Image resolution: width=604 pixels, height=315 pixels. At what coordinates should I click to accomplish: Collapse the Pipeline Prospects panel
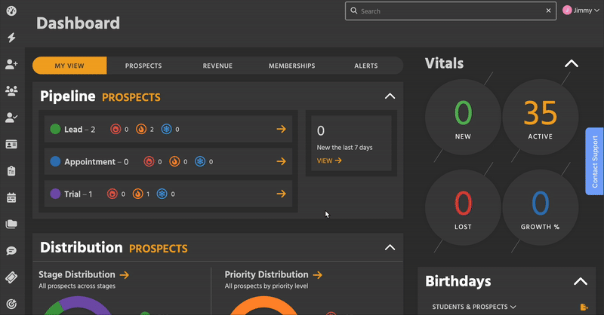(x=390, y=96)
